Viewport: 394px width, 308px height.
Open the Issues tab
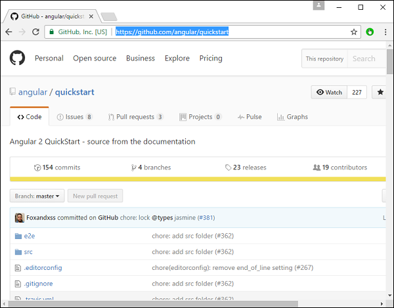[75, 117]
